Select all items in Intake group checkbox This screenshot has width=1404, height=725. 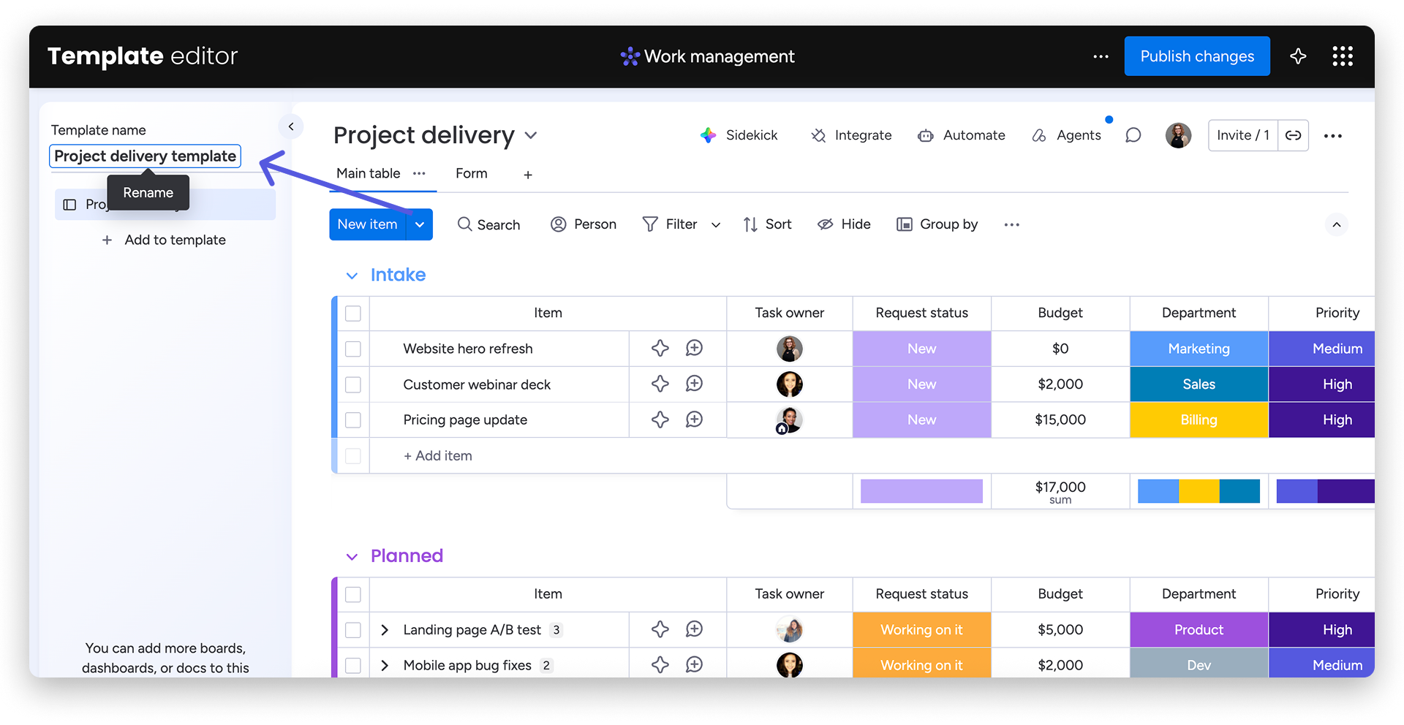pyautogui.click(x=353, y=314)
